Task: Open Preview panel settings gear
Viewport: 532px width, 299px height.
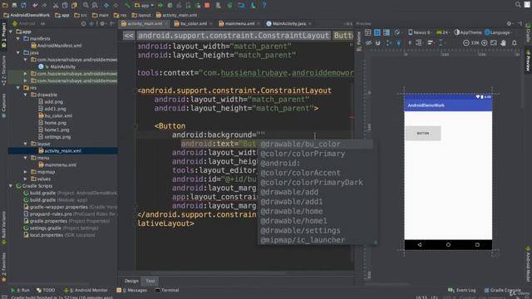Action: (x=509, y=24)
